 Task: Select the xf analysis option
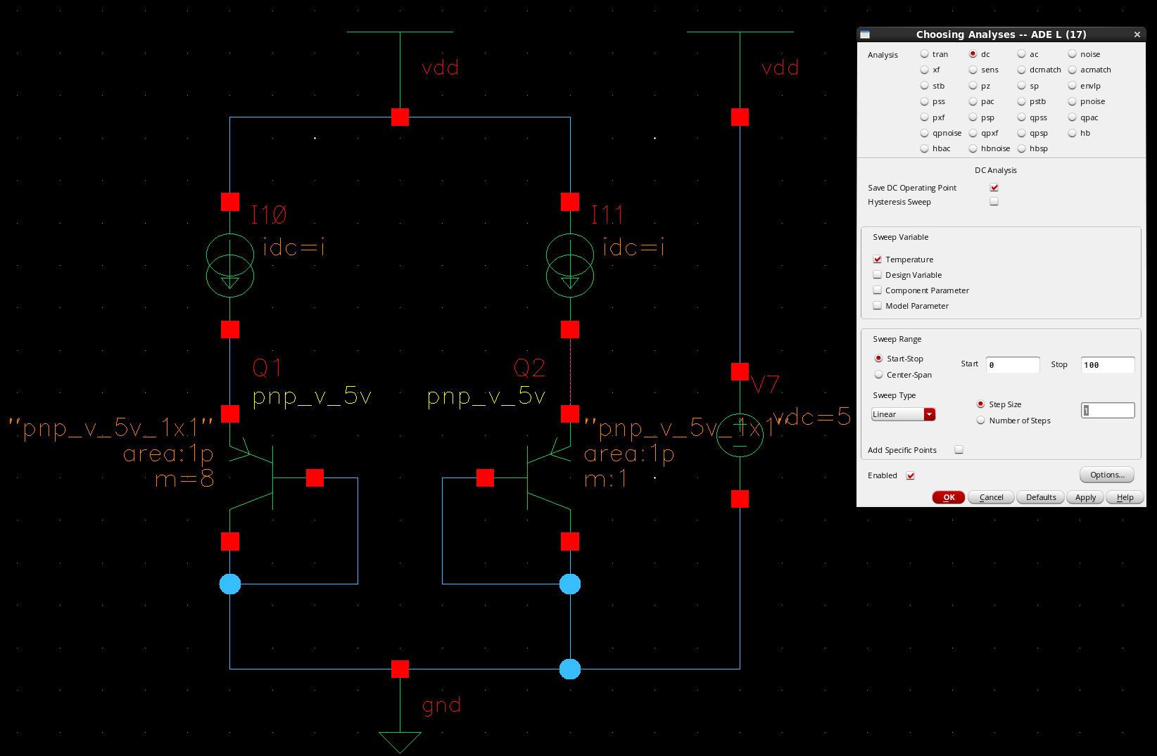coord(925,70)
